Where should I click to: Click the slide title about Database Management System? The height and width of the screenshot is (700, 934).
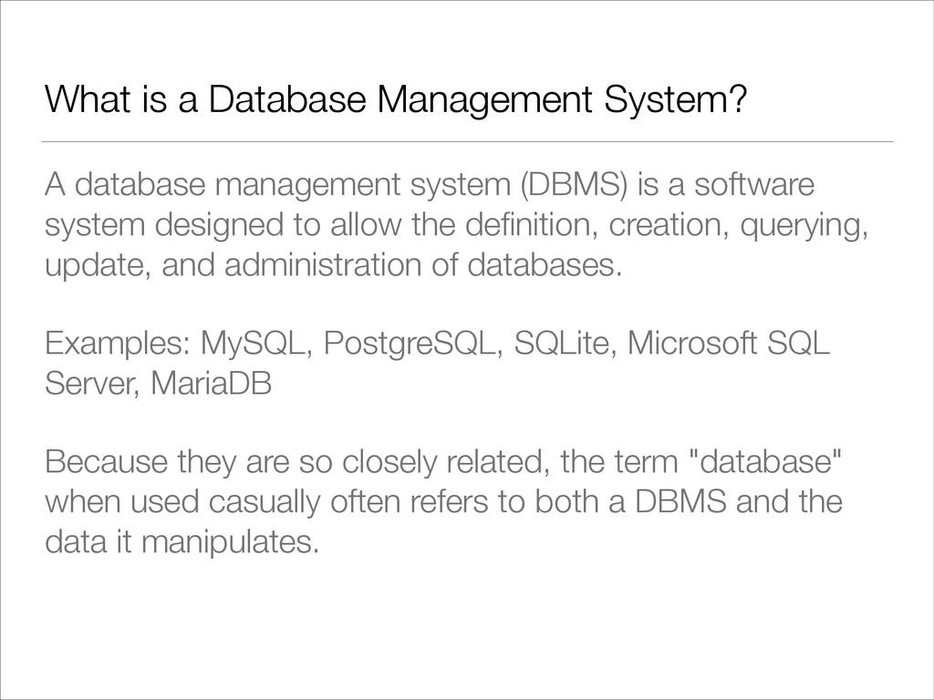[x=395, y=99]
